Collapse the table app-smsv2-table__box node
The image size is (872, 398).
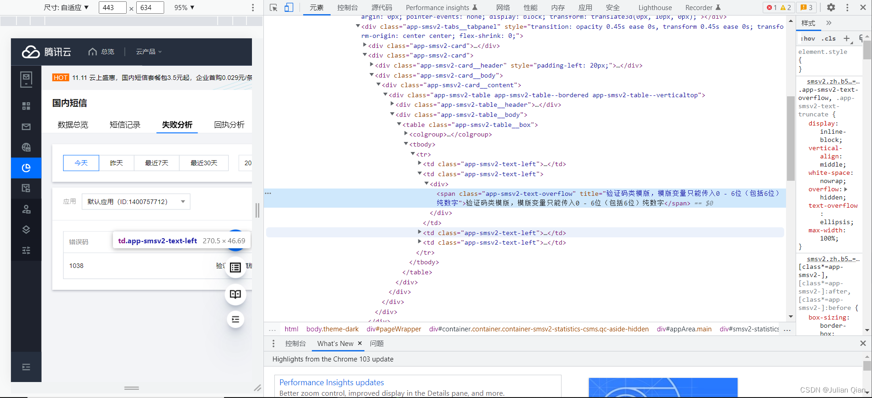399,124
